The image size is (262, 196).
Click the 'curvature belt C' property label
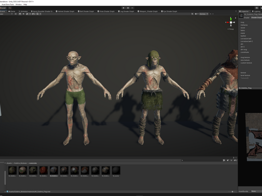pos(247,41)
